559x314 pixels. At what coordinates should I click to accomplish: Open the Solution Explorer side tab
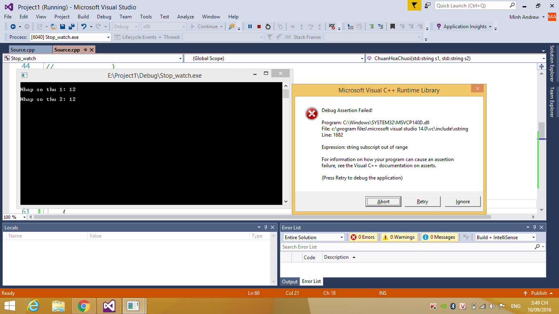[552, 63]
